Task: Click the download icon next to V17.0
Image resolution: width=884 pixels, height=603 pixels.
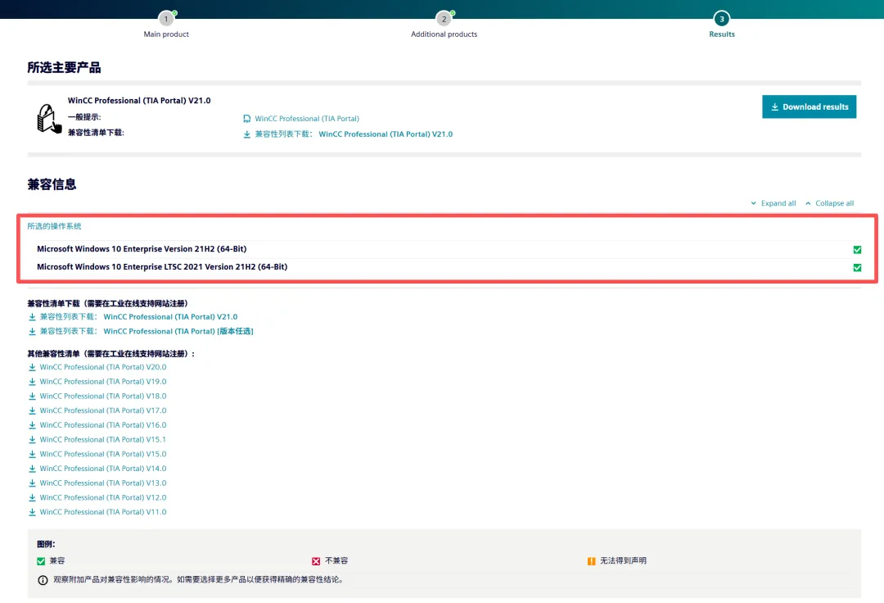Action: 32,410
